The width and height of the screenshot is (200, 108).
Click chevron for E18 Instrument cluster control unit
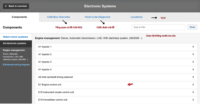(193, 92)
